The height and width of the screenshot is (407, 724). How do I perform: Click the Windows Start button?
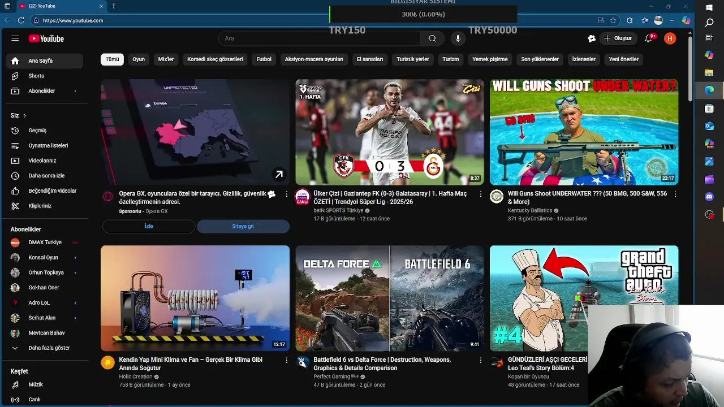pos(709,7)
